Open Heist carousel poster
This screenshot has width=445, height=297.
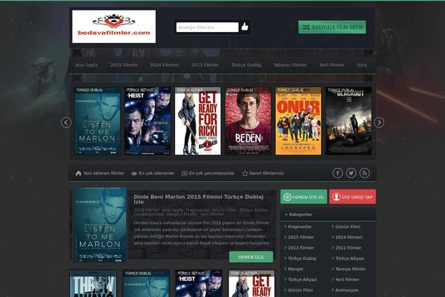pos(148,121)
